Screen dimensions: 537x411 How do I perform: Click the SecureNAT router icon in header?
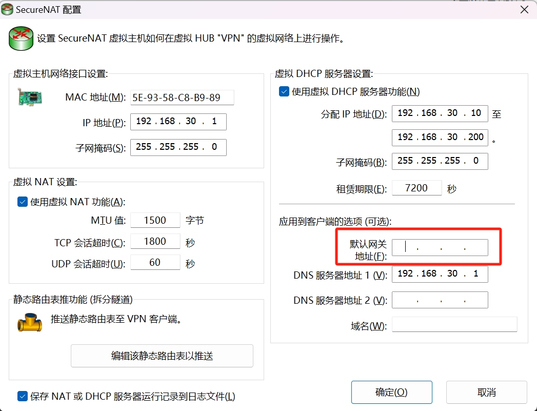[21, 38]
